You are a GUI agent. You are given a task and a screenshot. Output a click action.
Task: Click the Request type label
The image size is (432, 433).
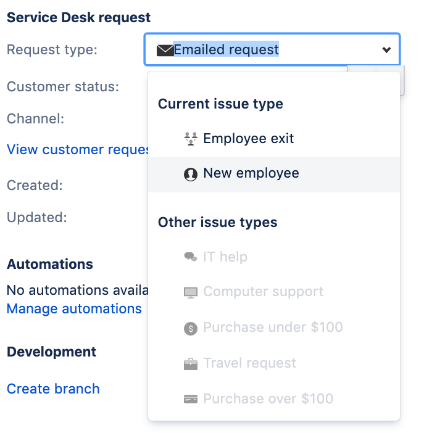(52, 50)
